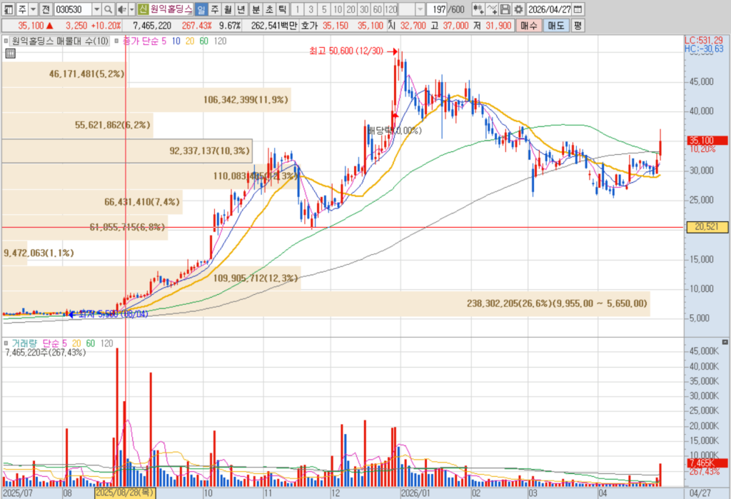
Task: Toggle the 종가 단순 moving average marker
Action: (x=116, y=41)
